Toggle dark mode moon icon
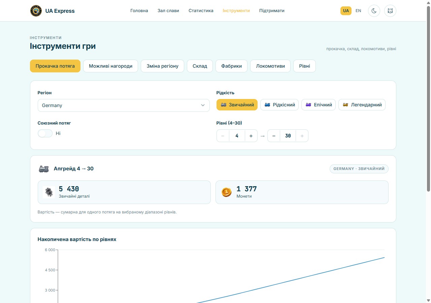Screen dimensions: 431x303 tap(374, 11)
